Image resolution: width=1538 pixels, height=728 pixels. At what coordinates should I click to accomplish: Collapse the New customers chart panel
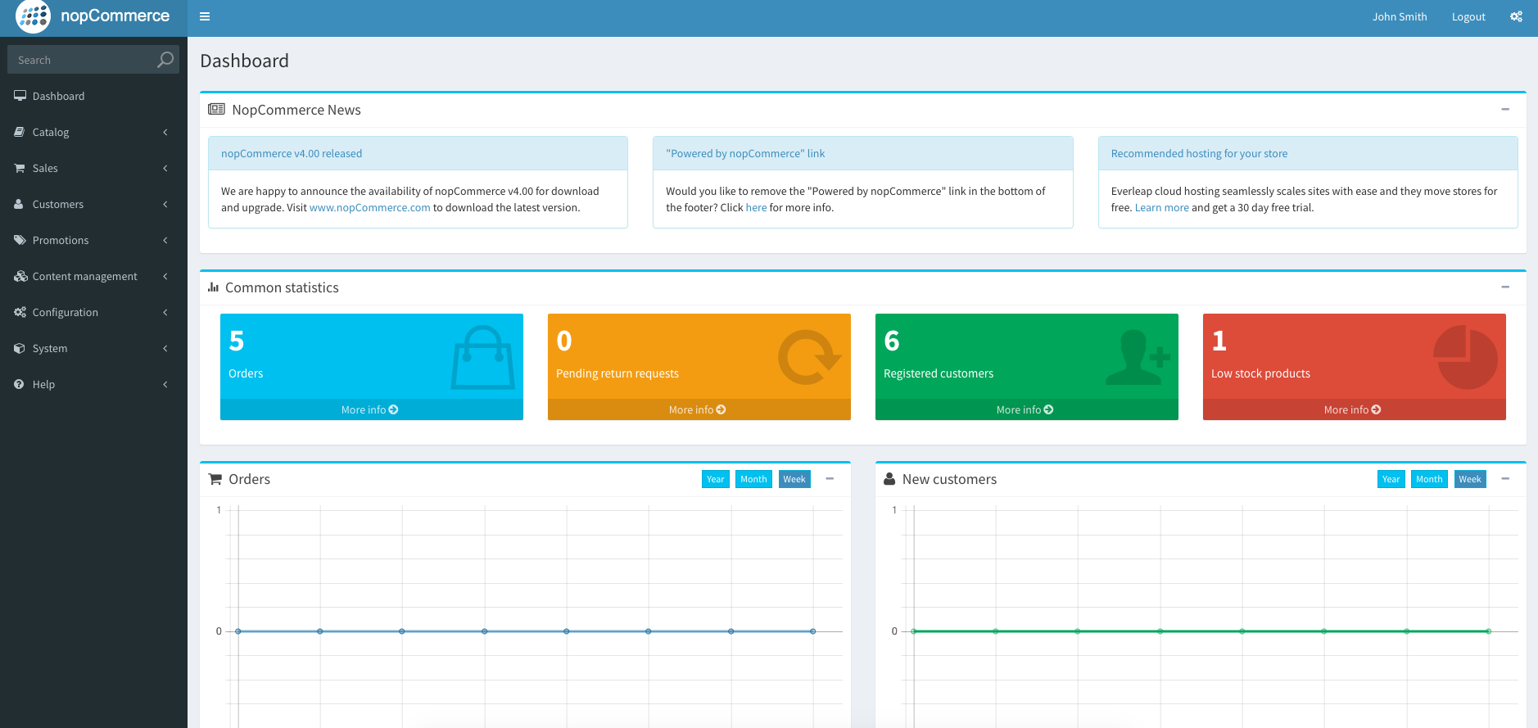coord(1505,478)
